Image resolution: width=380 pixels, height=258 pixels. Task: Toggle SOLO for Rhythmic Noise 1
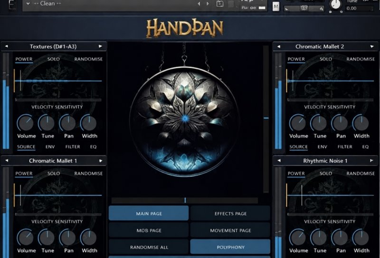tap(326, 173)
